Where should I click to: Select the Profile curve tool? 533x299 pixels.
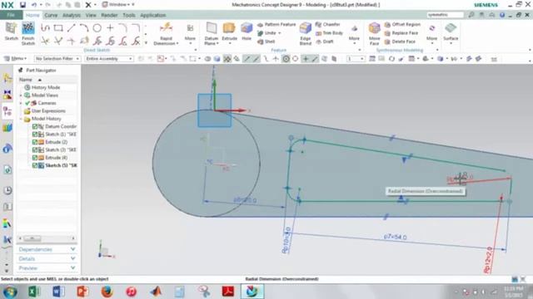[45, 28]
